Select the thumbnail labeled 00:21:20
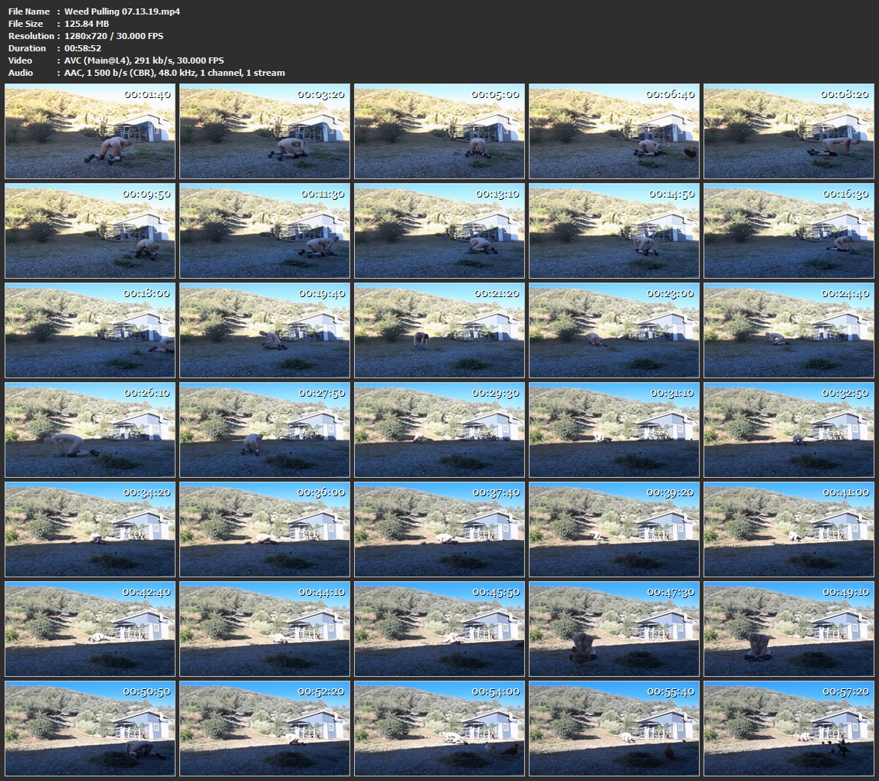 pyautogui.click(x=440, y=331)
